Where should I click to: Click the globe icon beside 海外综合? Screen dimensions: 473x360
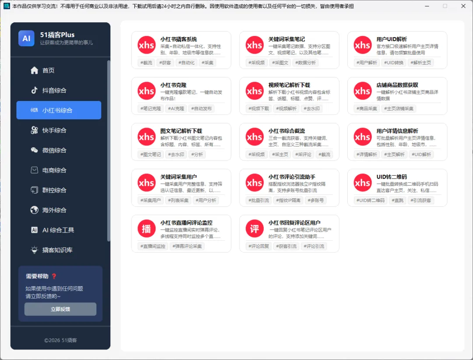[x=35, y=210]
